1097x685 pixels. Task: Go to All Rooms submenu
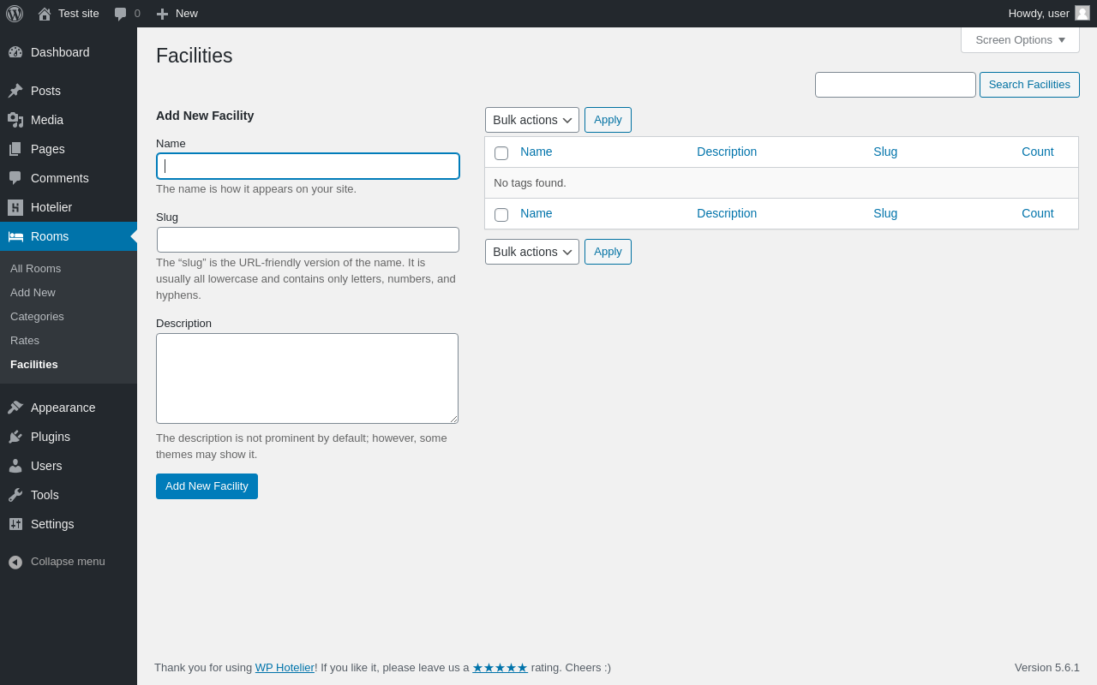pos(35,269)
